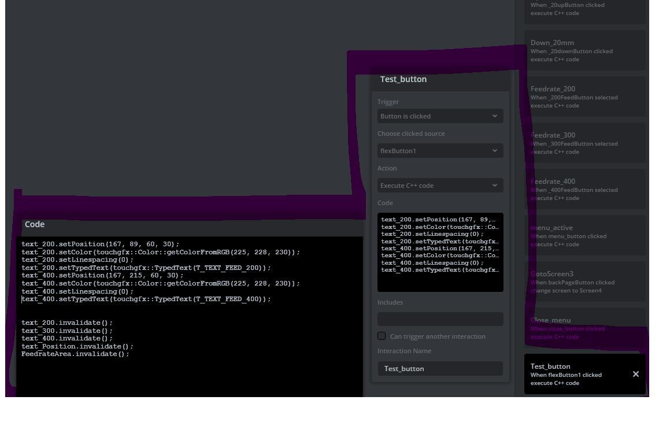Image resolution: width=659 pixels, height=426 pixels.
Task: Click the small Code box in interaction panel
Action: 440,252
